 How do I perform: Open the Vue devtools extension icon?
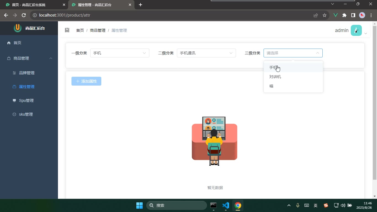click(x=336, y=15)
